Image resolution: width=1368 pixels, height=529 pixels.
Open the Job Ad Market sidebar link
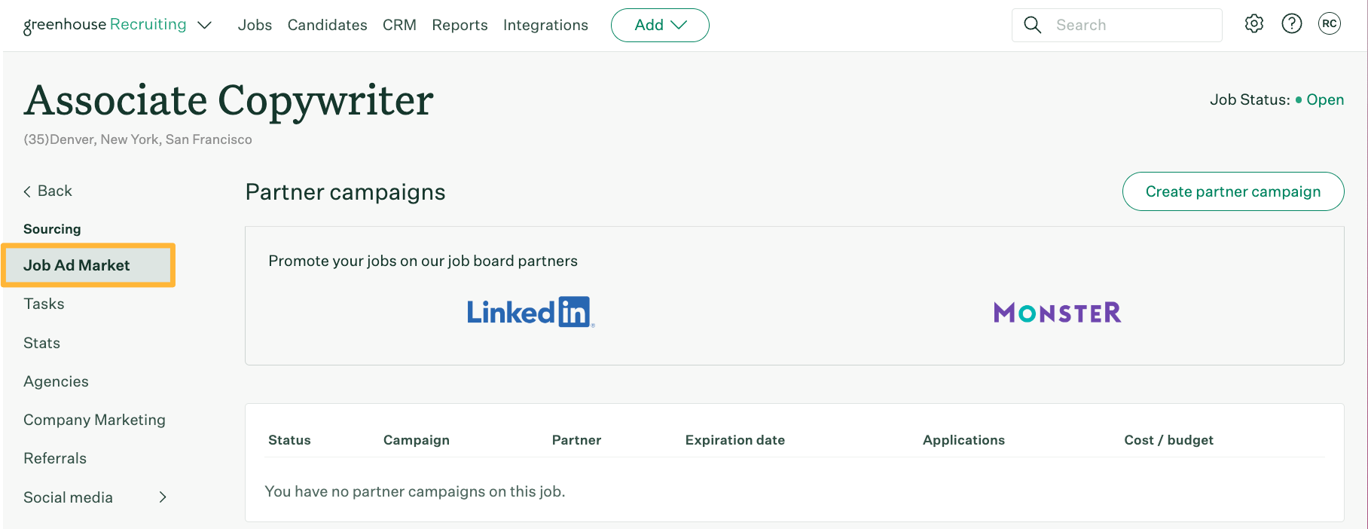pos(77,264)
